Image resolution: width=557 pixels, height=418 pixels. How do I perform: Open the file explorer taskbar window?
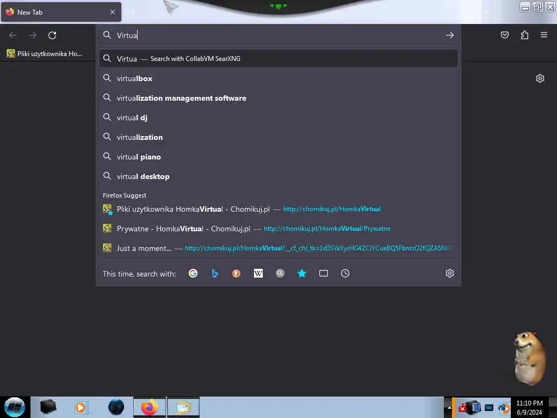pyautogui.click(x=183, y=407)
